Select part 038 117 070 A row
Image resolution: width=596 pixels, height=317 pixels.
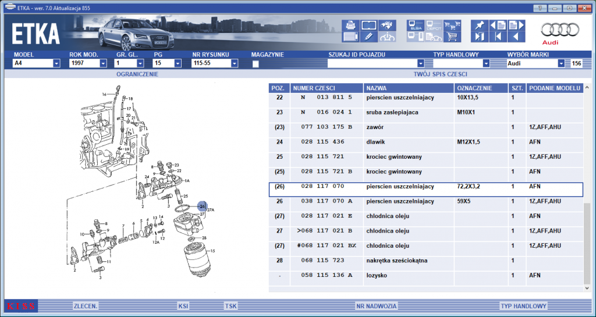pyautogui.click(x=425, y=204)
